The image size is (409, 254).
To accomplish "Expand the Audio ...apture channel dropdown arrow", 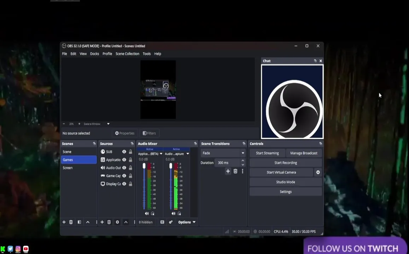I will [188, 154].
